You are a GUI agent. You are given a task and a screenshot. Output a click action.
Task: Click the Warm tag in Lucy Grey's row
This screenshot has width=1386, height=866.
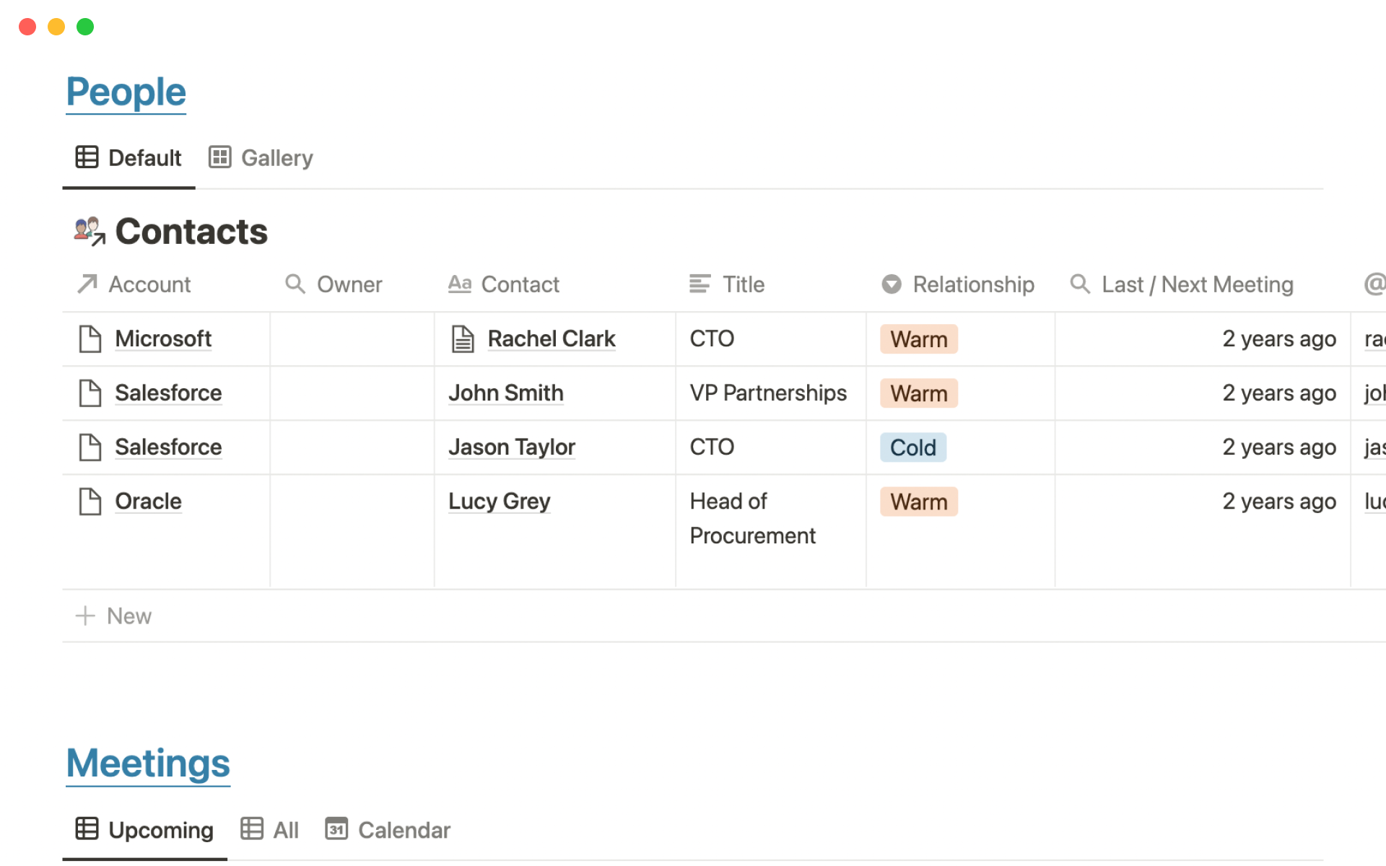coord(918,502)
